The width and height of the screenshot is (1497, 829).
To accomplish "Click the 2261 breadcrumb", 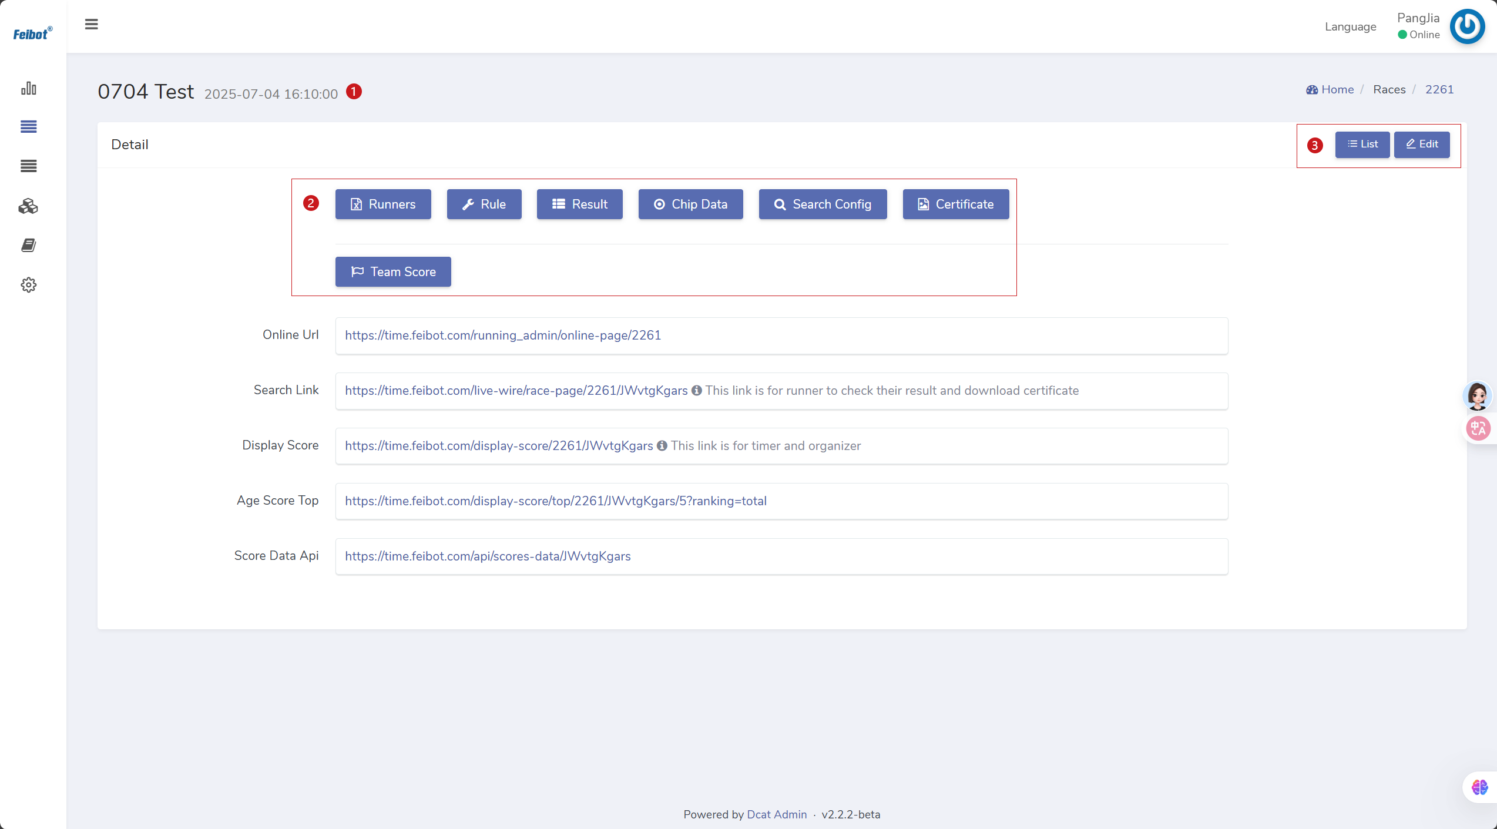I will tap(1439, 89).
